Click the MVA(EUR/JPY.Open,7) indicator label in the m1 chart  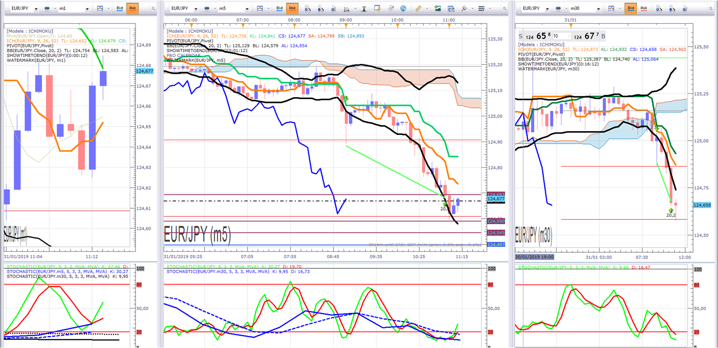[x=39, y=36]
